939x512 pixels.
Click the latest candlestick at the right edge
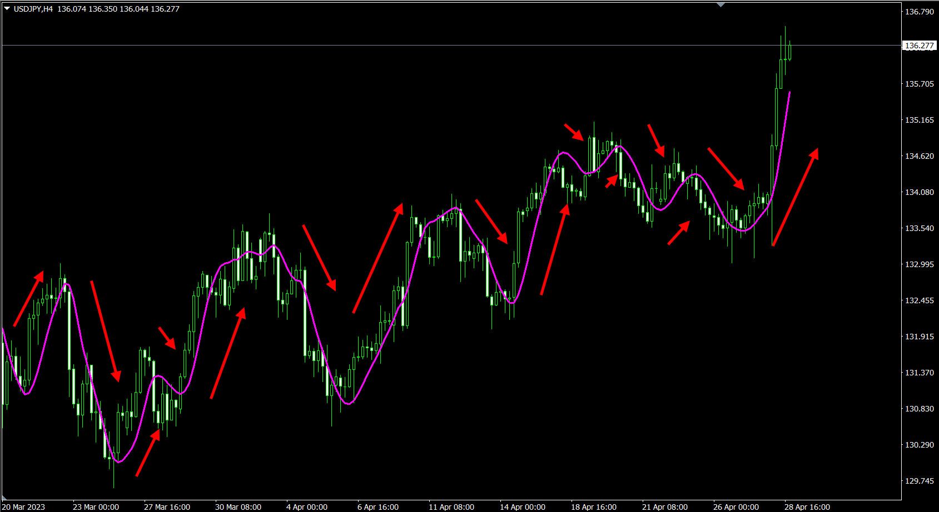click(789, 50)
